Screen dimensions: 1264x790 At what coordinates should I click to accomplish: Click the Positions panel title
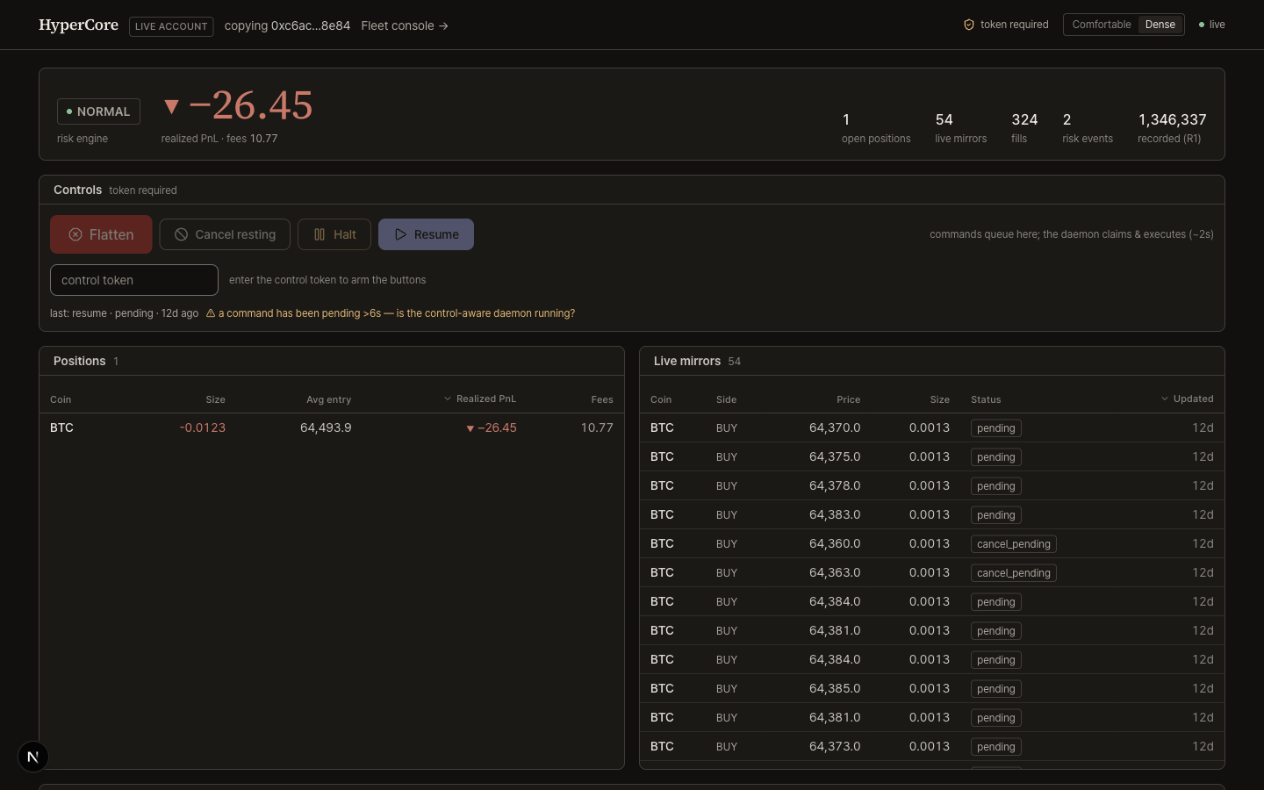point(79,361)
